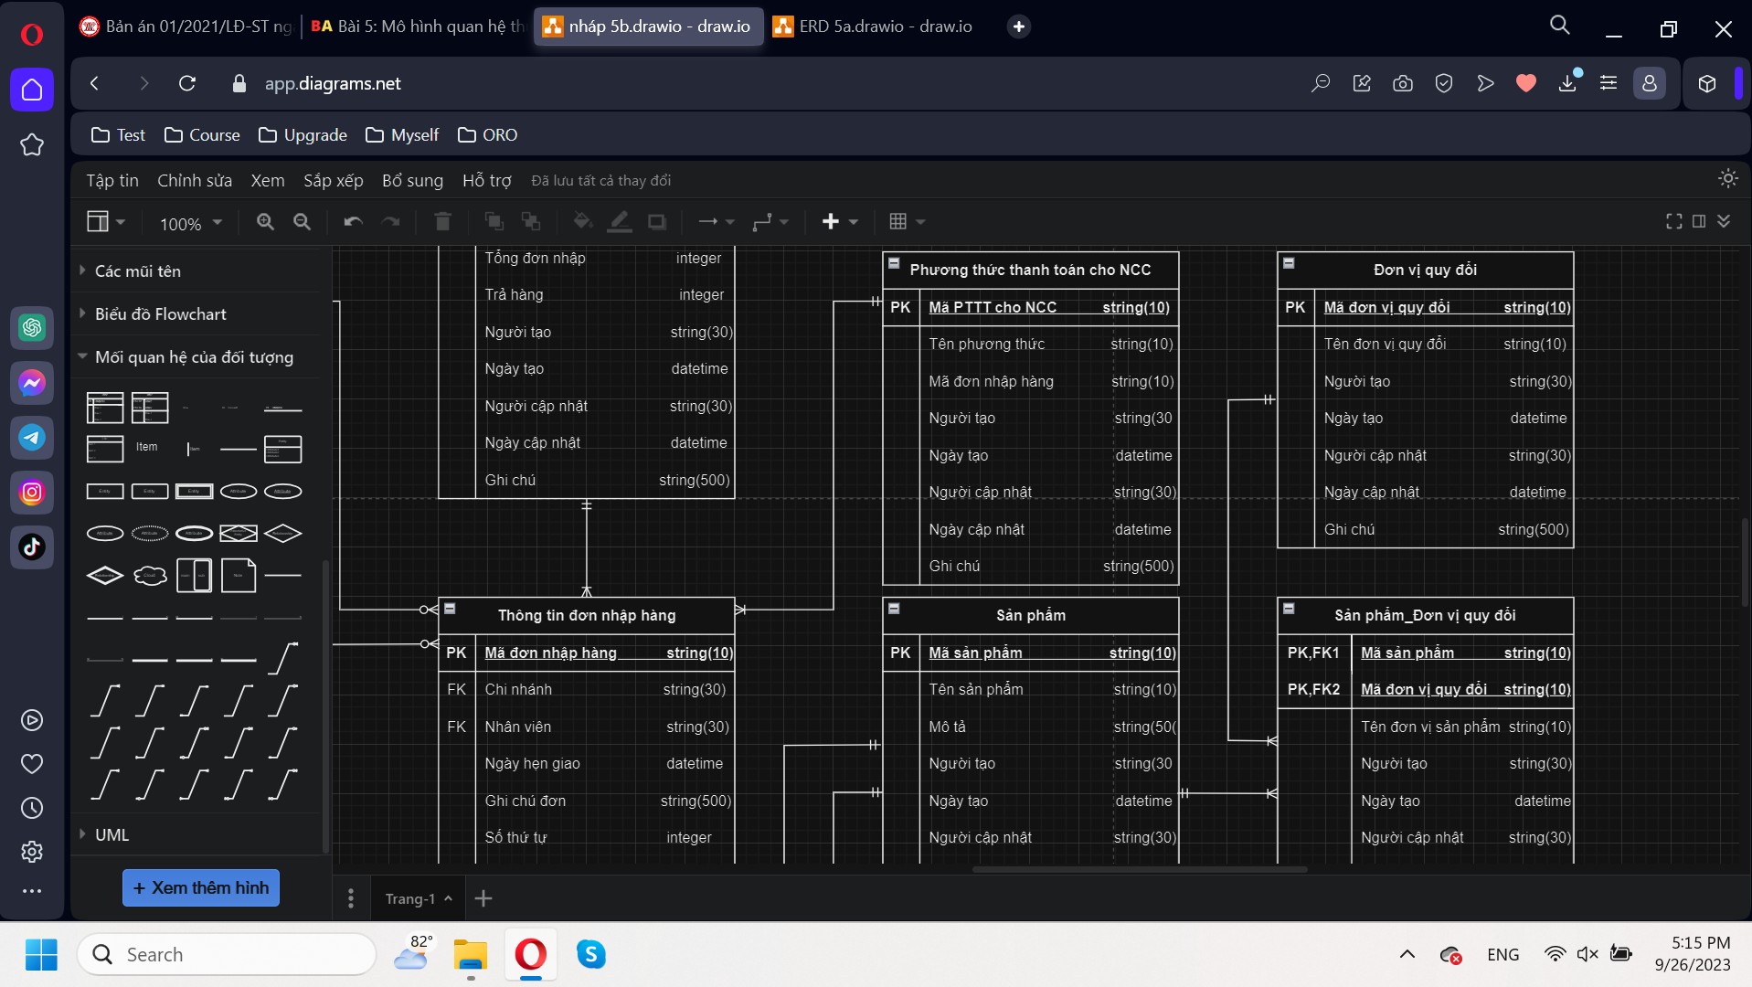Enter fullscreen editing mode
The width and height of the screenshot is (1752, 987).
(x=1673, y=221)
